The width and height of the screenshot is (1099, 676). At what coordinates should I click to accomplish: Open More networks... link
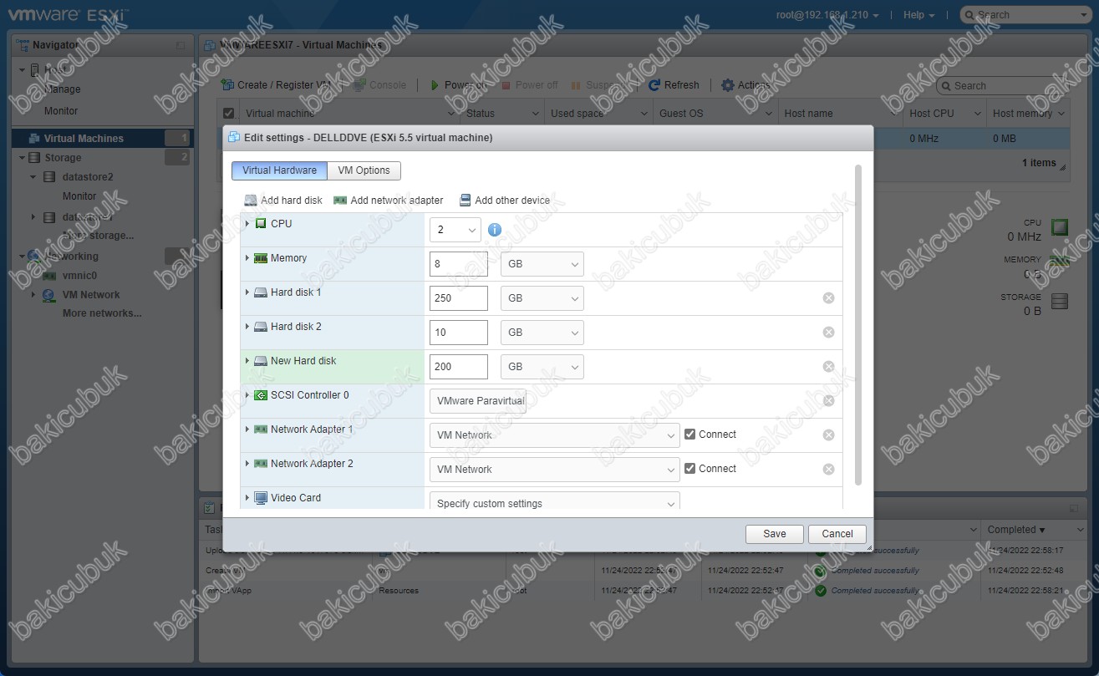(102, 313)
